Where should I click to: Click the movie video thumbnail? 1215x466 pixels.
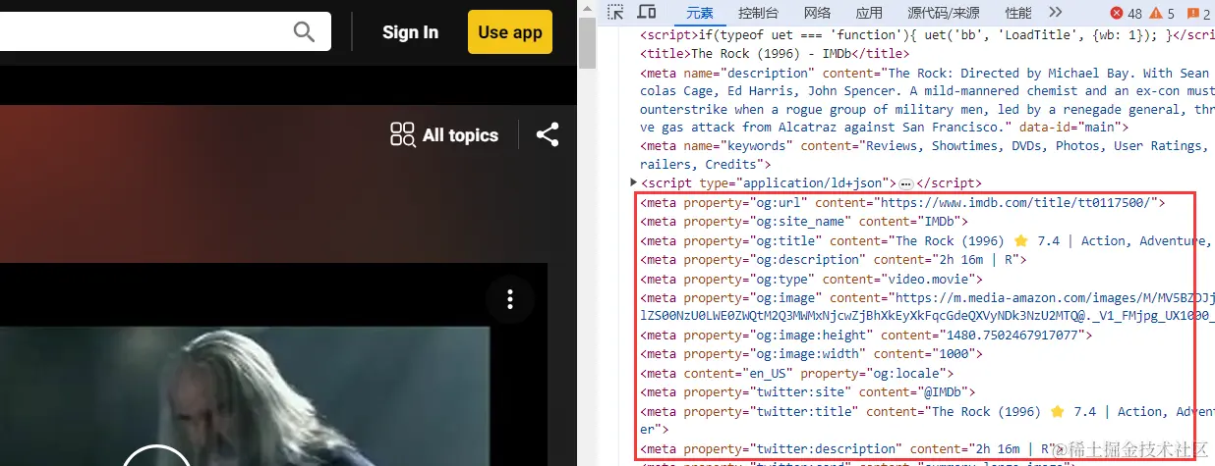pyautogui.click(x=245, y=395)
